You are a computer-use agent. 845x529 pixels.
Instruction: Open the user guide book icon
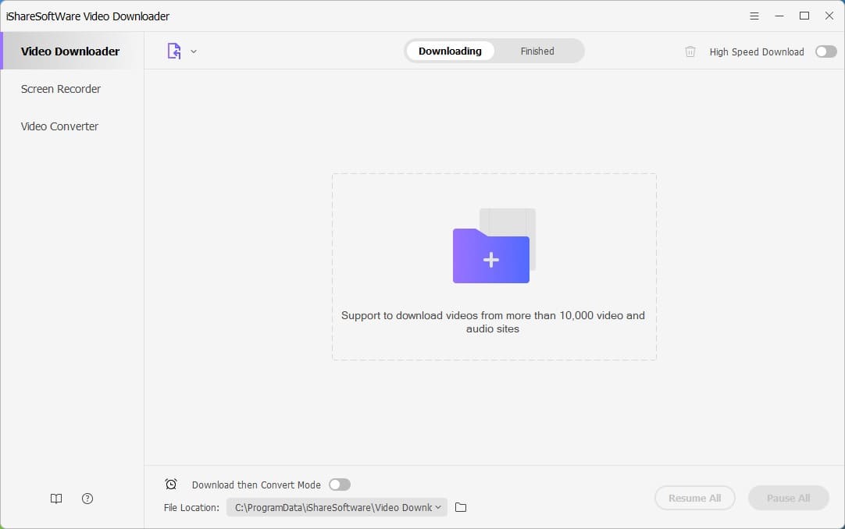pos(55,499)
